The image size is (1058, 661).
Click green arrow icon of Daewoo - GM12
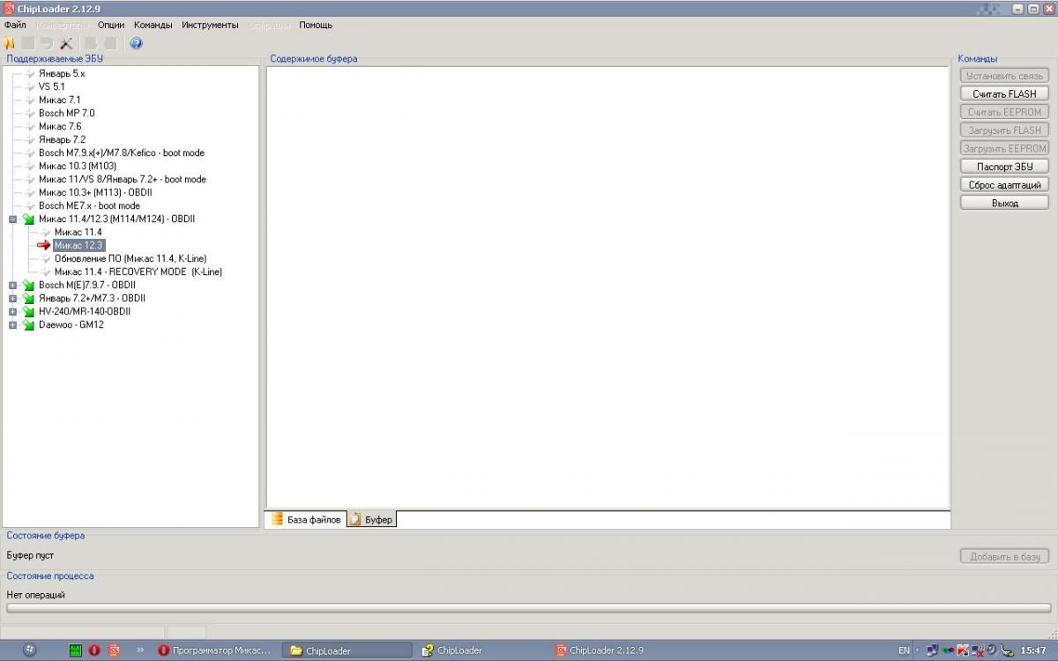pyautogui.click(x=28, y=324)
